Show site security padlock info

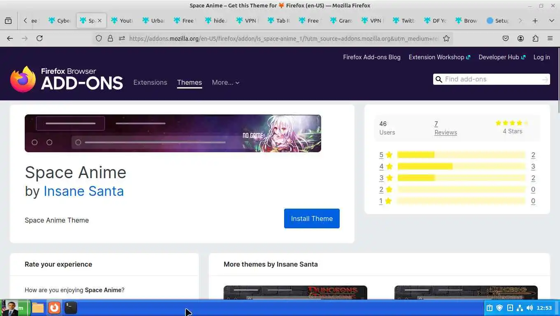pos(110,38)
